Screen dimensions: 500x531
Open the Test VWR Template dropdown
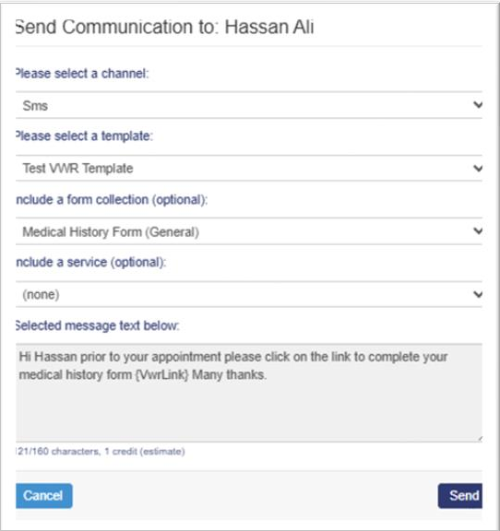click(x=249, y=169)
